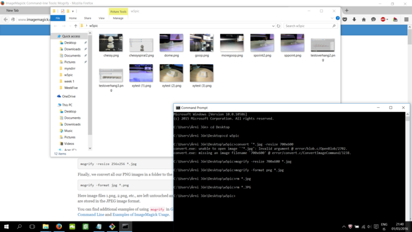Click the Pocket icon in Firefox toolbar
412x232 pixels.
[345, 19]
